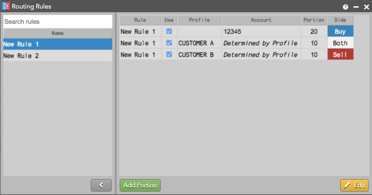The image size is (372, 195).
Task: Toggle Use checkbox for CUSTOMER B
Action: (x=169, y=55)
